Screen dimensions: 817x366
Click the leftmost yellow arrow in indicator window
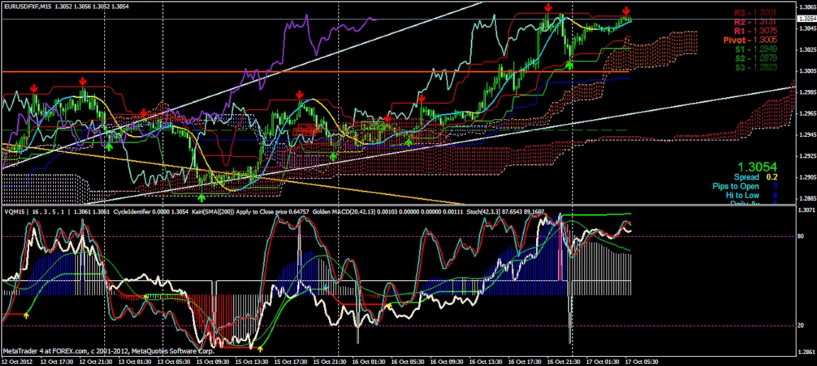click(27, 314)
